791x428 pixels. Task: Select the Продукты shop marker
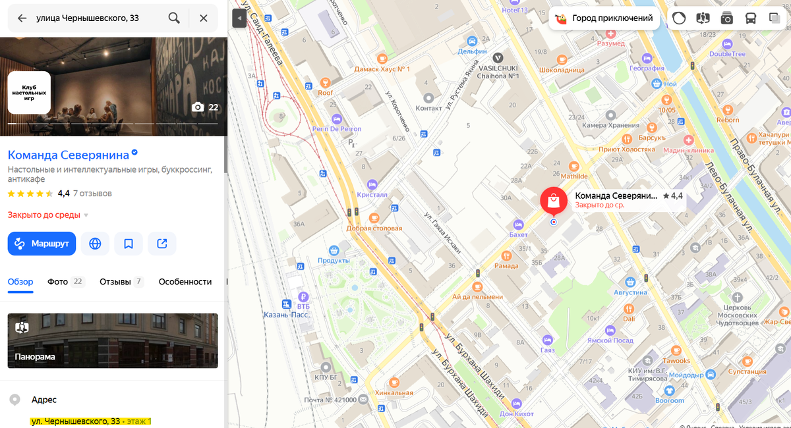pyautogui.click(x=334, y=250)
